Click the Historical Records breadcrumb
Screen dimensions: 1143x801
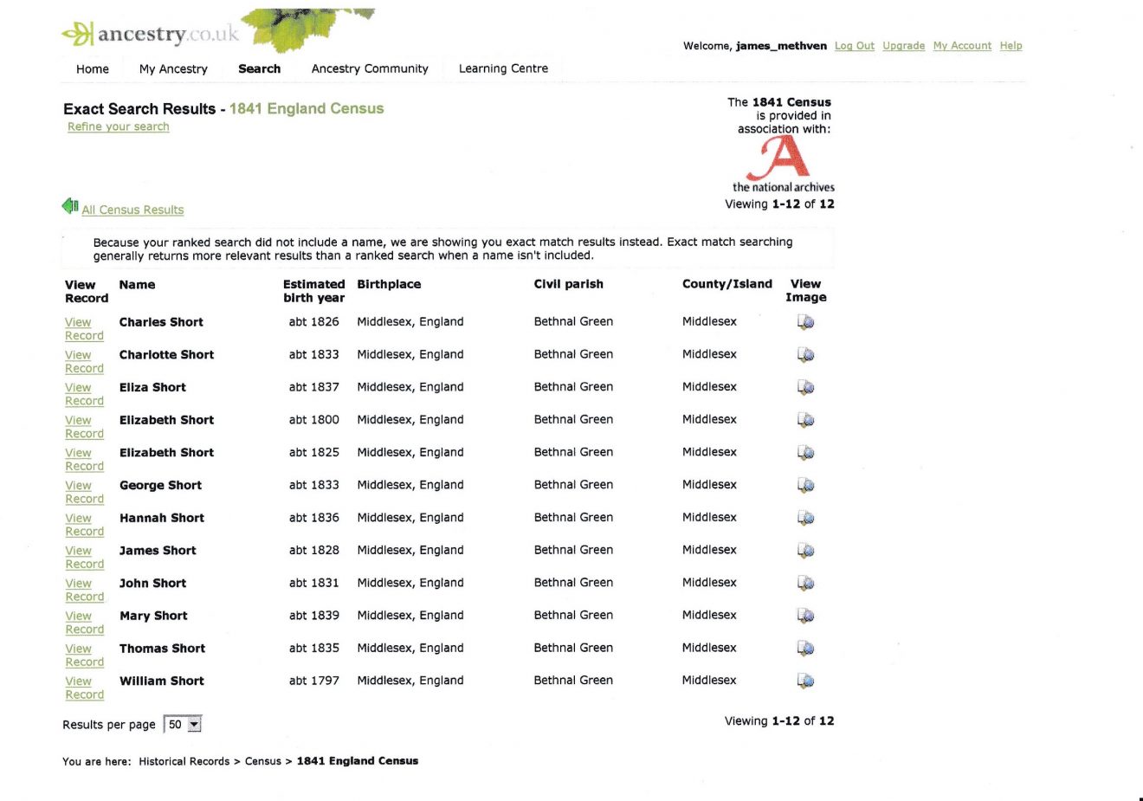coord(184,761)
